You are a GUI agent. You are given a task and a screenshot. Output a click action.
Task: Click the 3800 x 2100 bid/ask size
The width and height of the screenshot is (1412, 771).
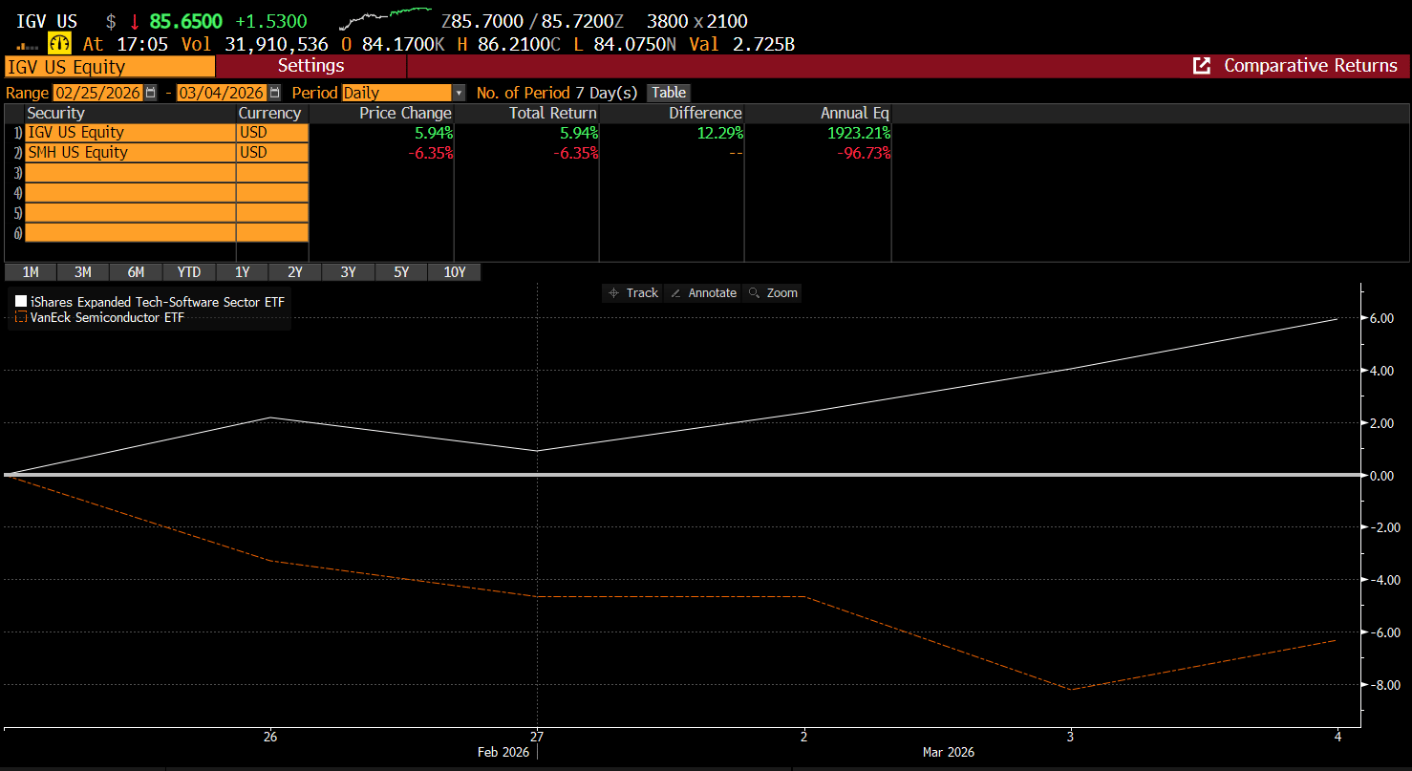[x=697, y=21]
